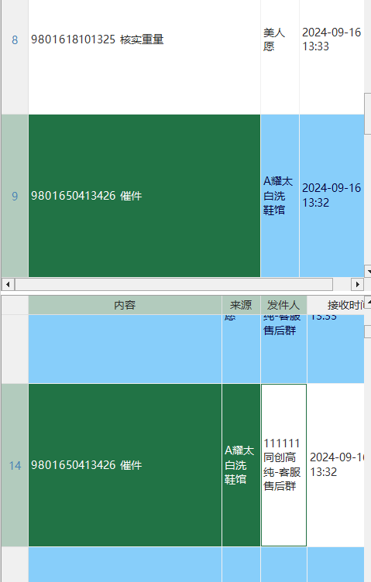Click the upper table's scroll-down arrow
Viewport: 371px width, 582px height.
coord(368,272)
